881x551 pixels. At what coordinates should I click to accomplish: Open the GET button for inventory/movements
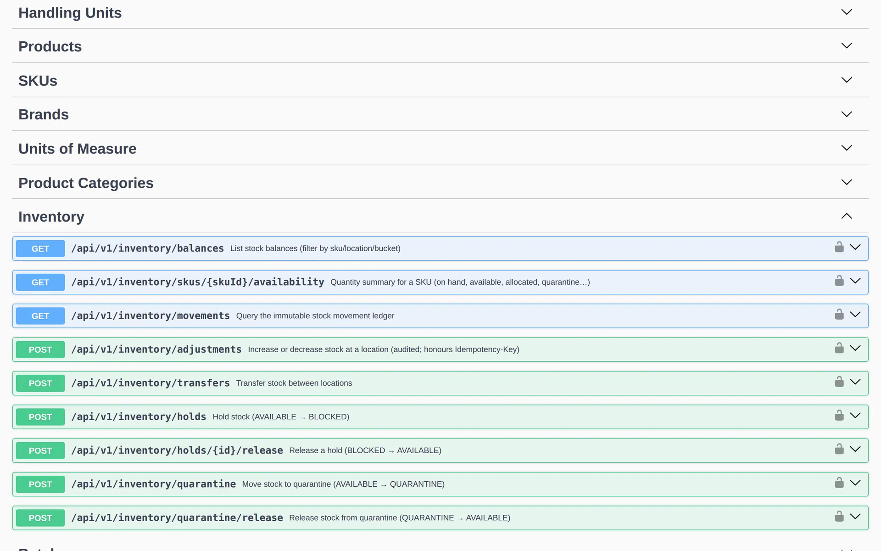pyautogui.click(x=40, y=316)
